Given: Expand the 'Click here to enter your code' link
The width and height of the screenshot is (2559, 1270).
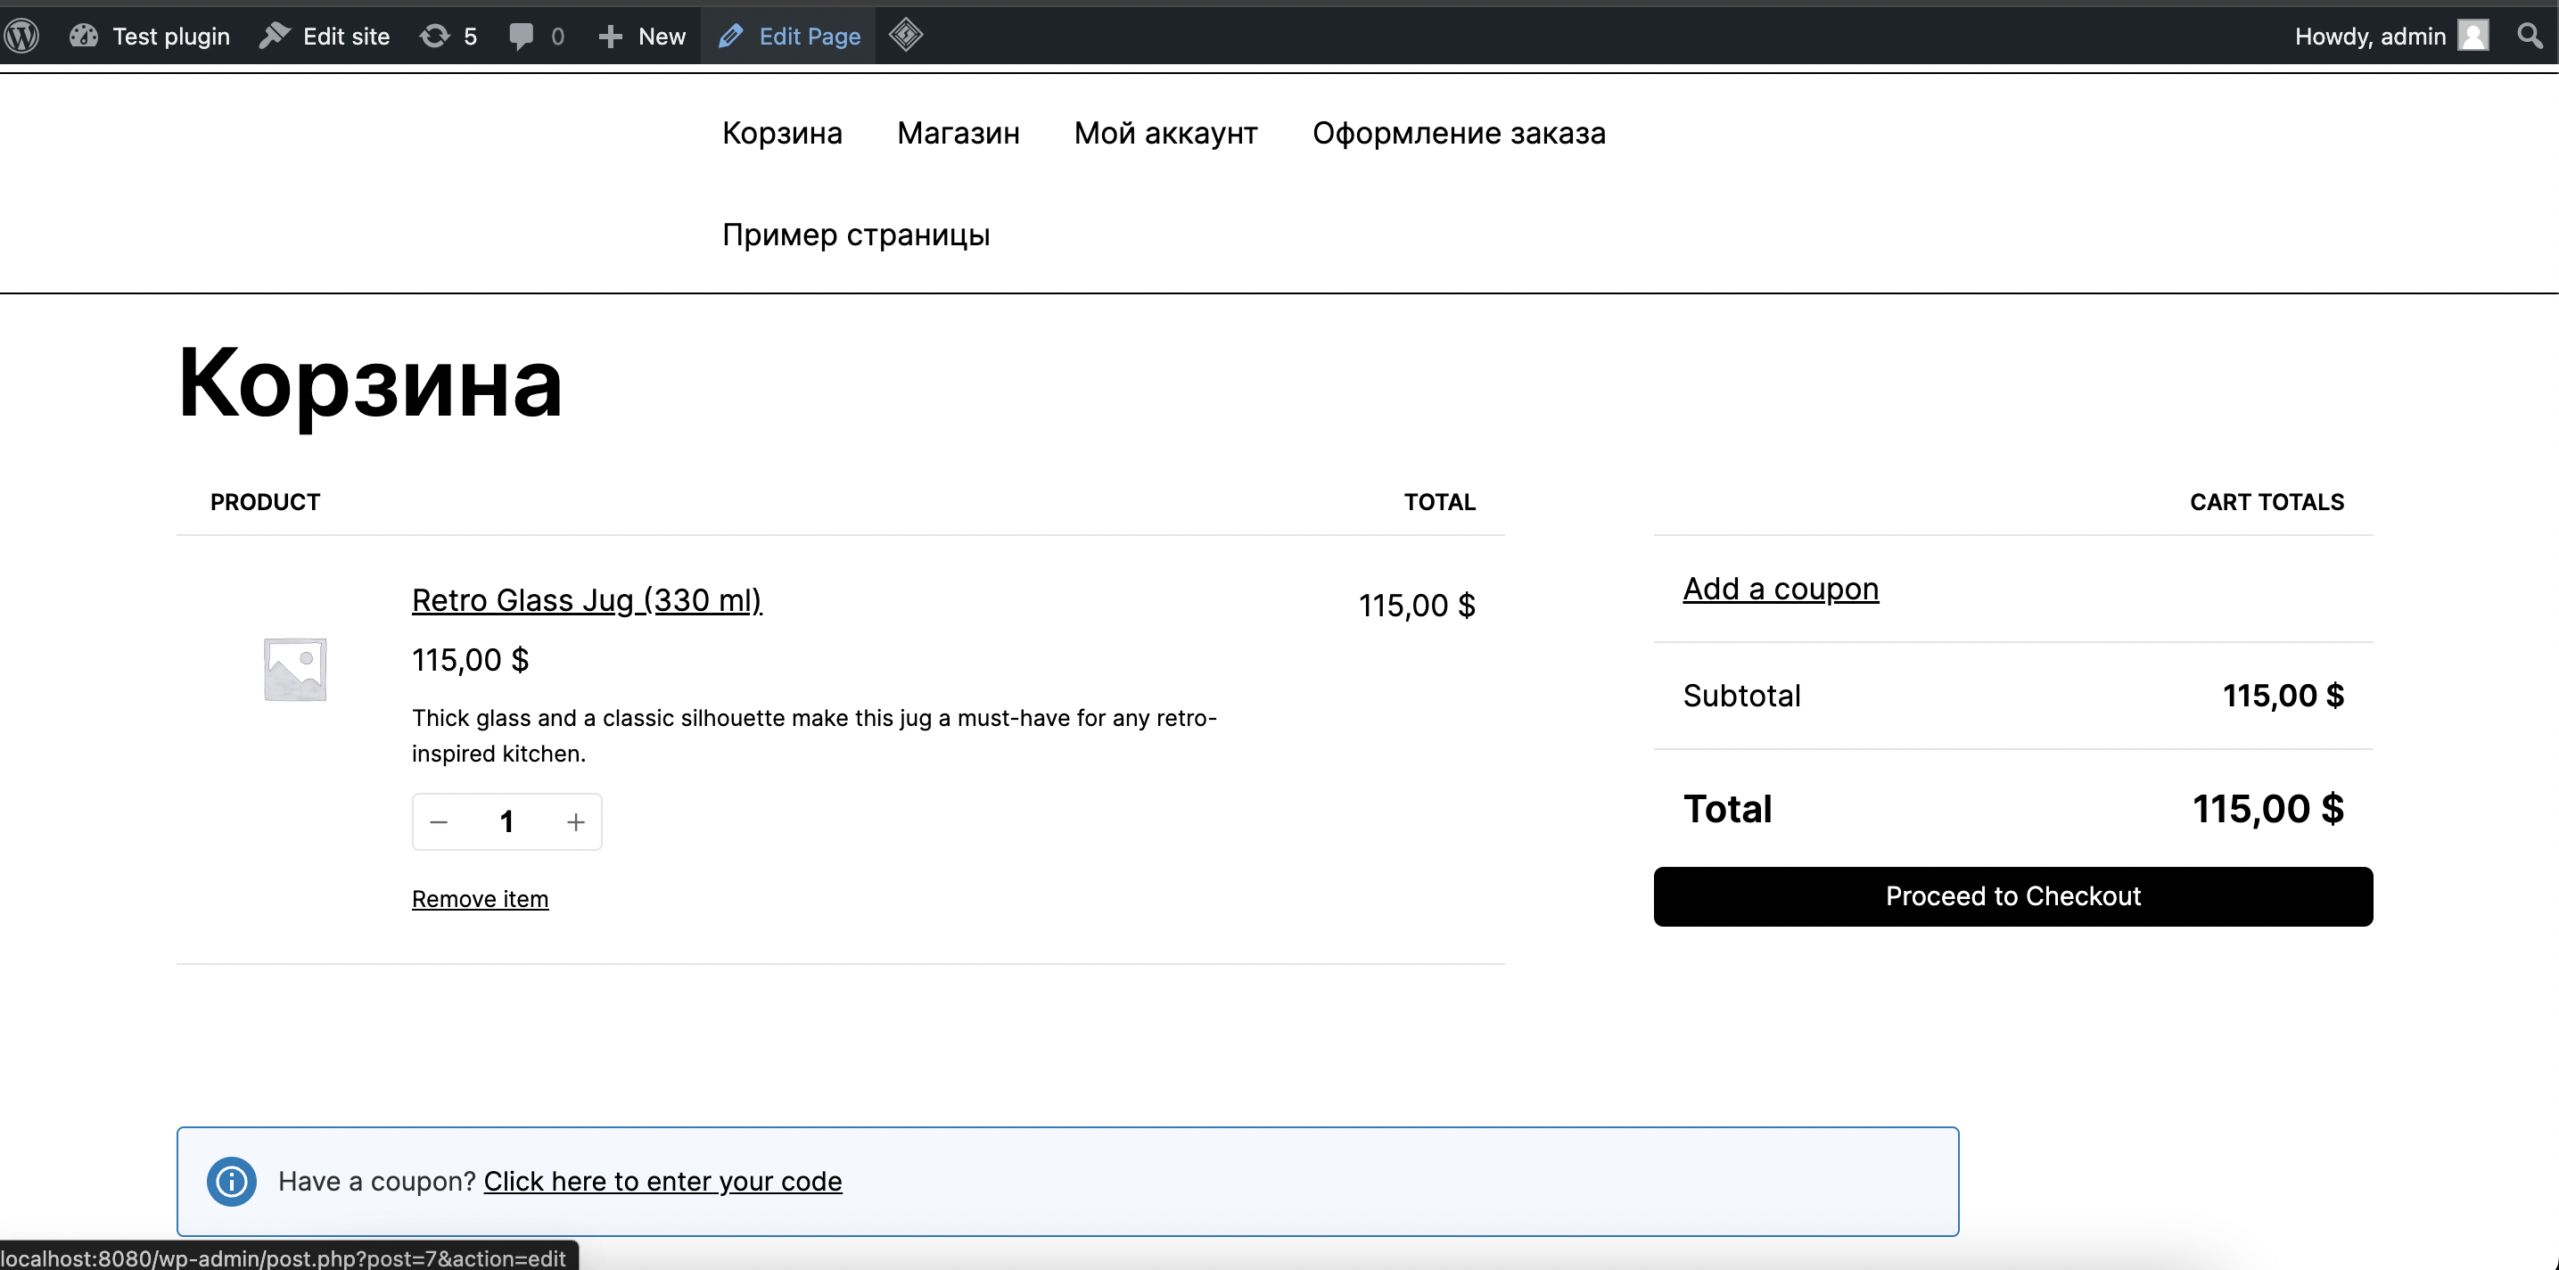Looking at the screenshot, I should 662,1181.
